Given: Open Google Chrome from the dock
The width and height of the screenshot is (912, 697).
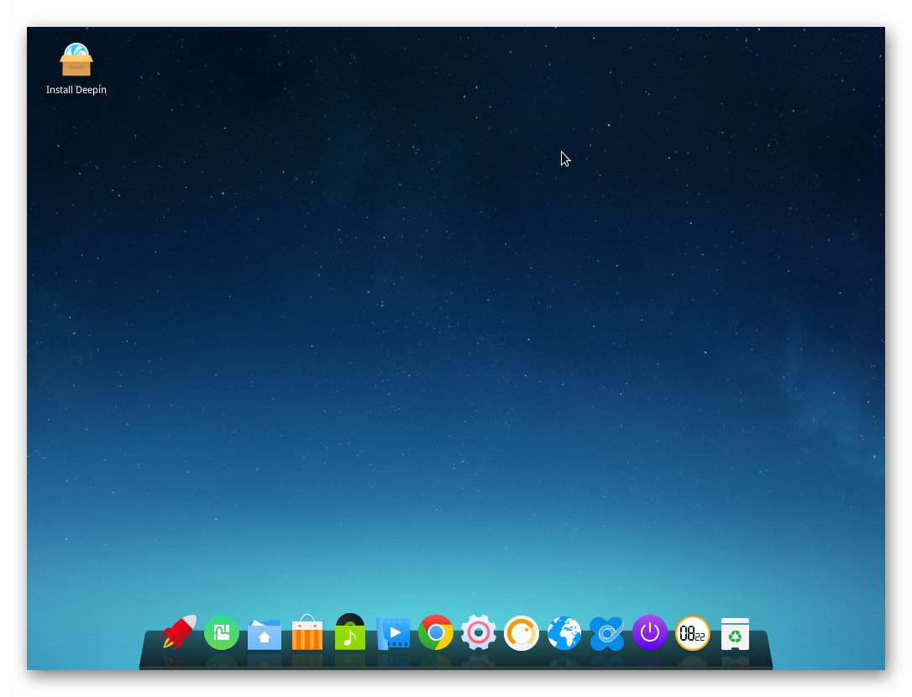Looking at the screenshot, I should (x=436, y=632).
